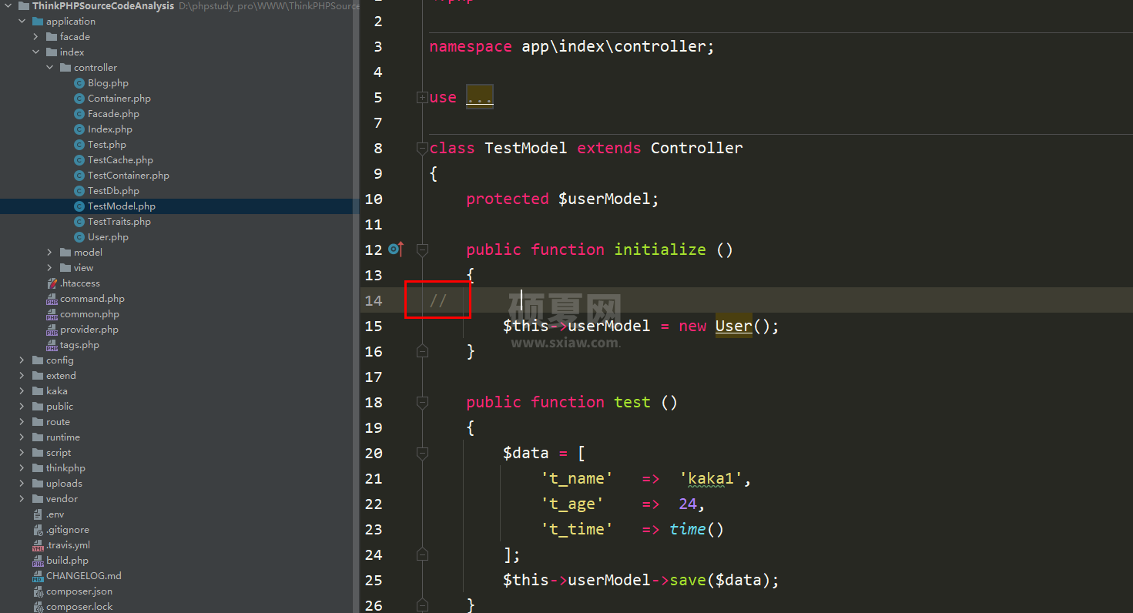
Task: Click the User class reference on line 15
Action: click(733, 326)
